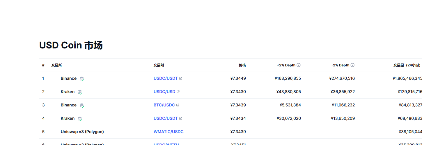Click the external link icon beside Binance USDC/USDT
Image resolution: width=422 pixels, height=145 pixels.
tap(180, 79)
